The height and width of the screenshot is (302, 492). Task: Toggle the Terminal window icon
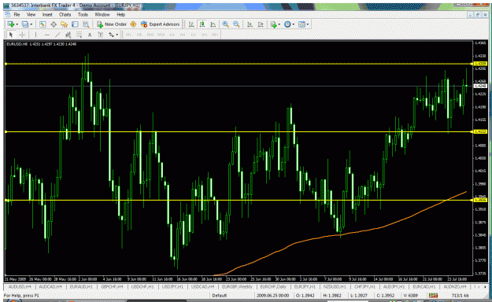pos(75,24)
